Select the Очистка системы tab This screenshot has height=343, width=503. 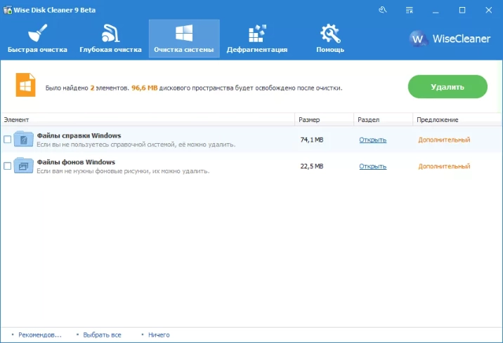pos(184,39)
